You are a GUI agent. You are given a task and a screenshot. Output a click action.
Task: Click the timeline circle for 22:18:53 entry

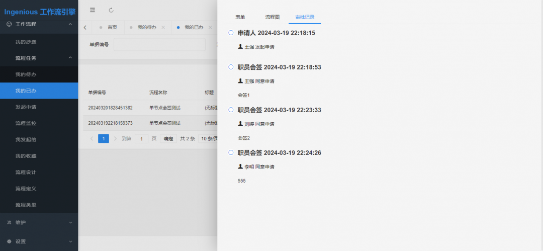231,67
